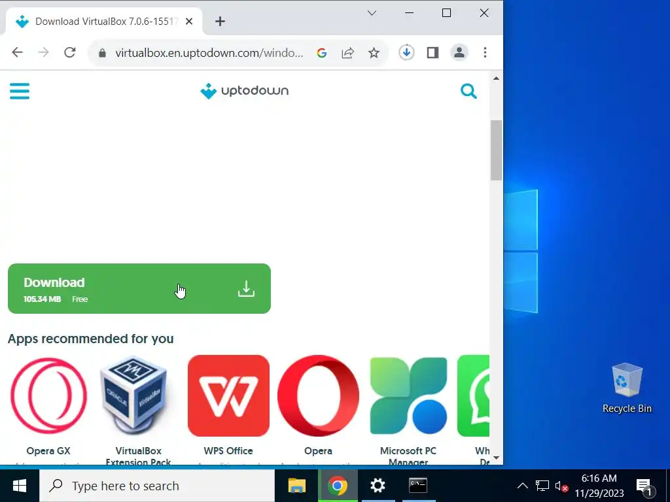Click the Google icon in address bar
Screen dimensions: 670x502
(322, 53)
